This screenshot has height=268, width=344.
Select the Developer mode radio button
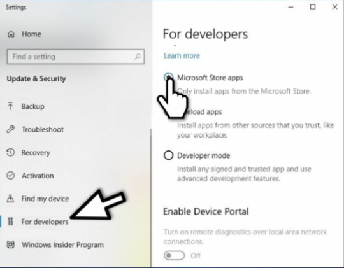[168, 155]
